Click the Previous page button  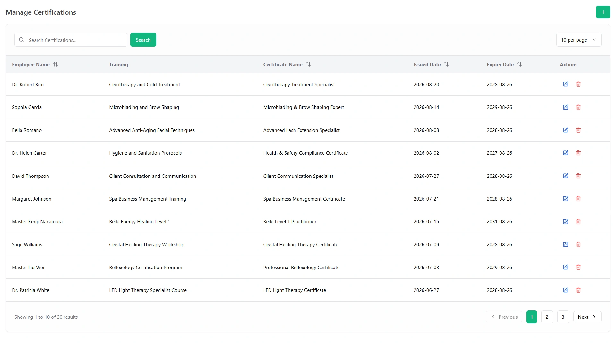504,317
